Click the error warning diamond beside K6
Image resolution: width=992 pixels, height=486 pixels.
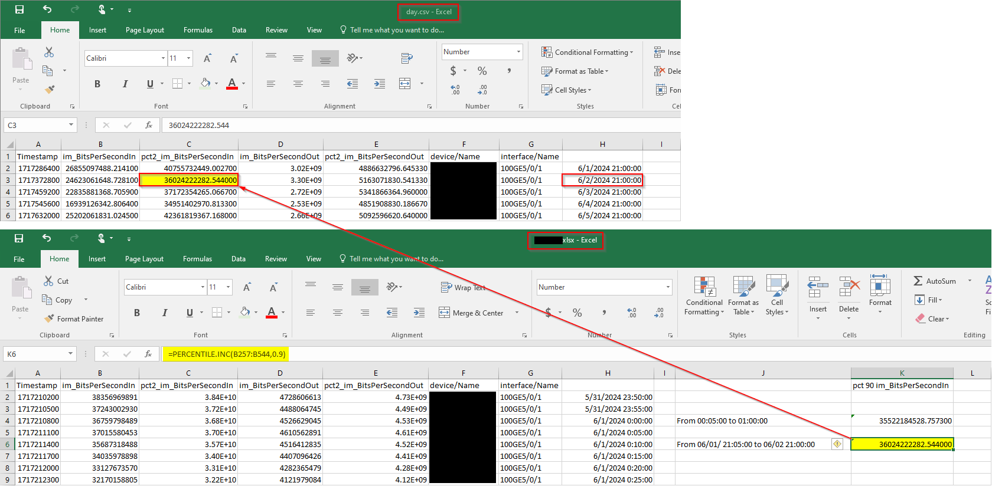point(837,444)
